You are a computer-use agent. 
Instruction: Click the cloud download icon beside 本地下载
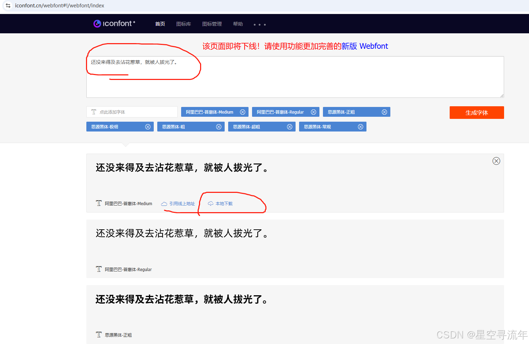[x=211, y=204]
